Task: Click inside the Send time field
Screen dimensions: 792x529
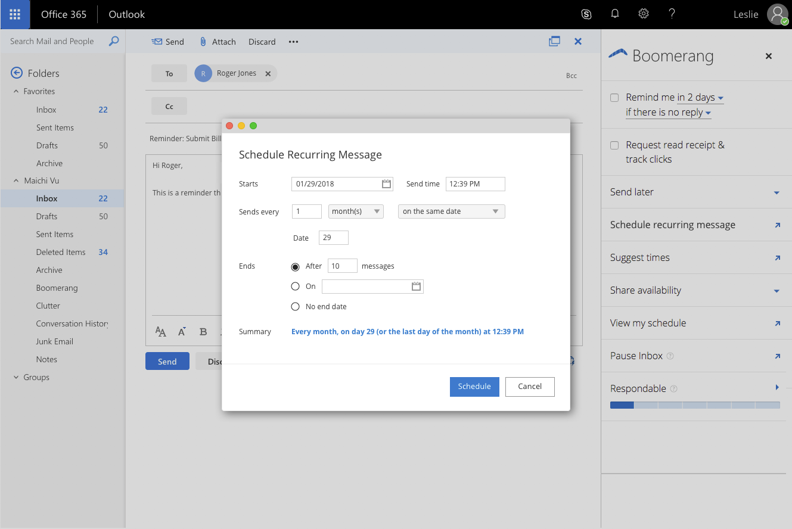Action: (x=475, y=183)
